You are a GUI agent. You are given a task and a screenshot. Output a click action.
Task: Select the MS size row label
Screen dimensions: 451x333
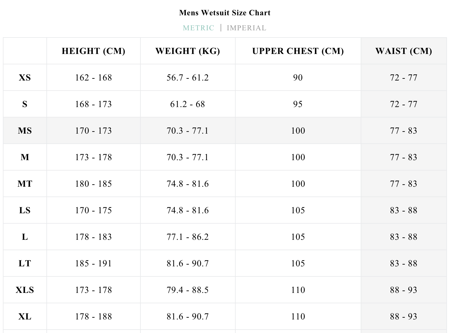tap(25, 131)
